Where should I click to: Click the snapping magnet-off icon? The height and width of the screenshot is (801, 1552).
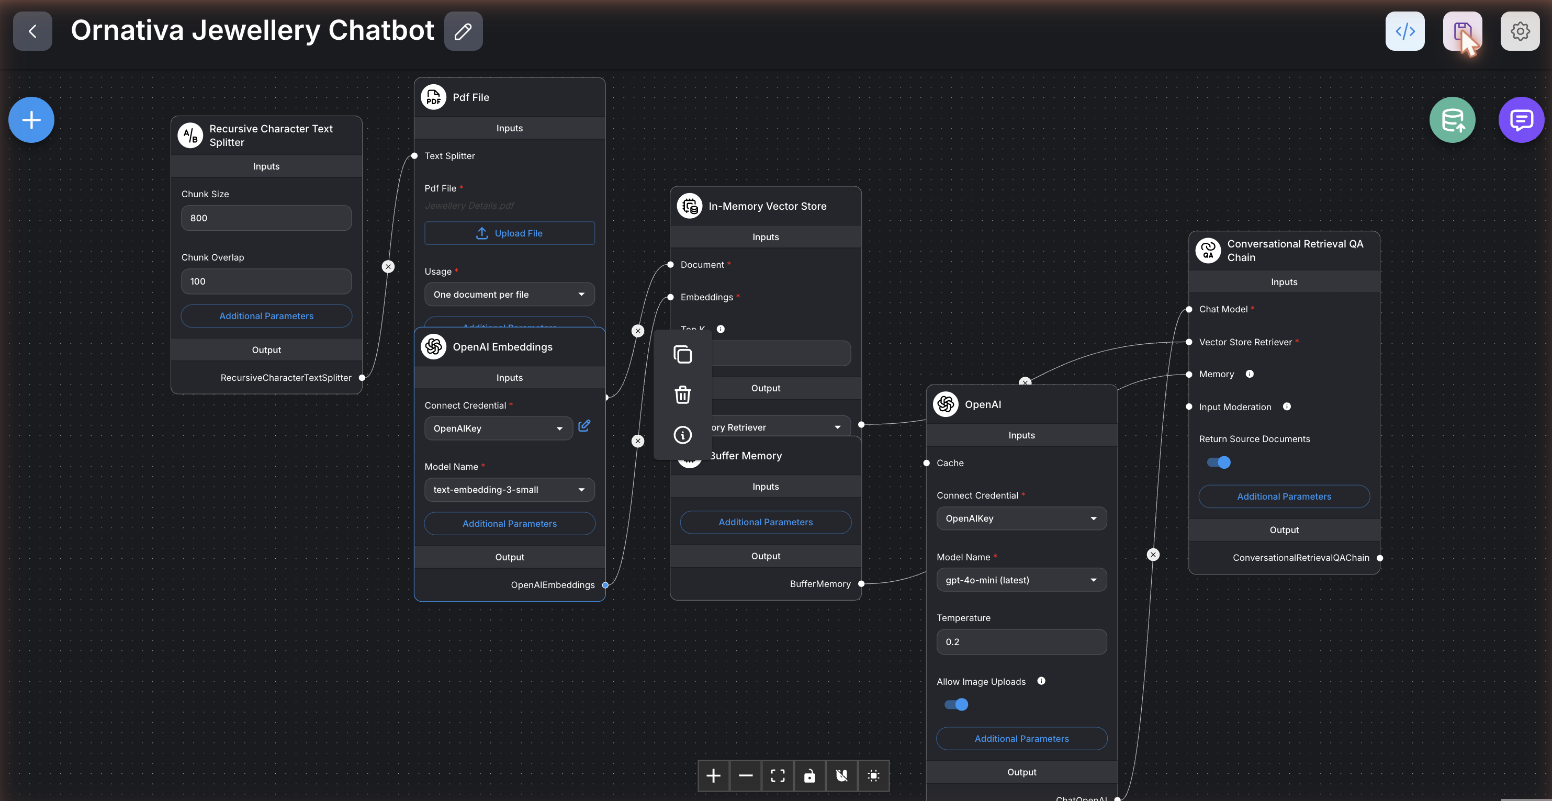pos(842,775)
